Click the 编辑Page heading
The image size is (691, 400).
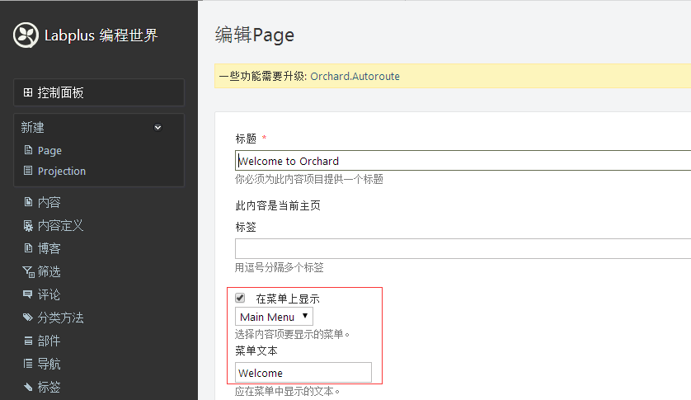point(255,35)
